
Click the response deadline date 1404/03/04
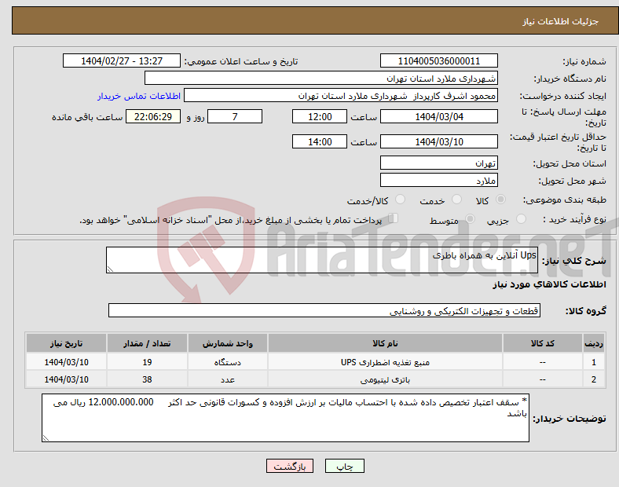(x=438, y=116)
